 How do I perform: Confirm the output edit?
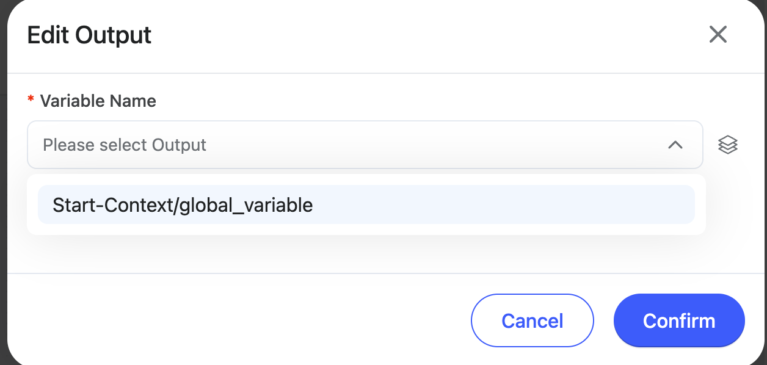pos(678,320)
